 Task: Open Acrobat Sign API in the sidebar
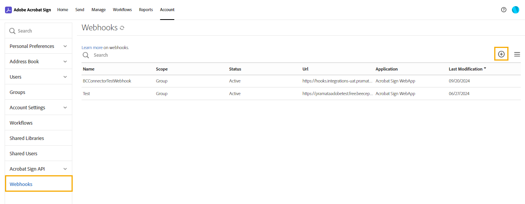(x=38, y=169)
